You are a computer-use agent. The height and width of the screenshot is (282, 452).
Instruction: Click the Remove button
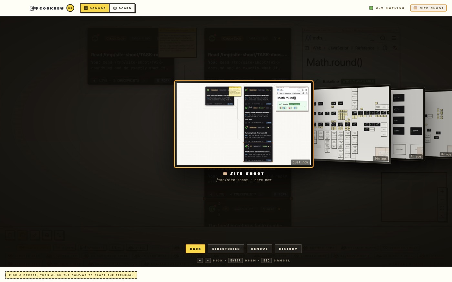[259, 249]
